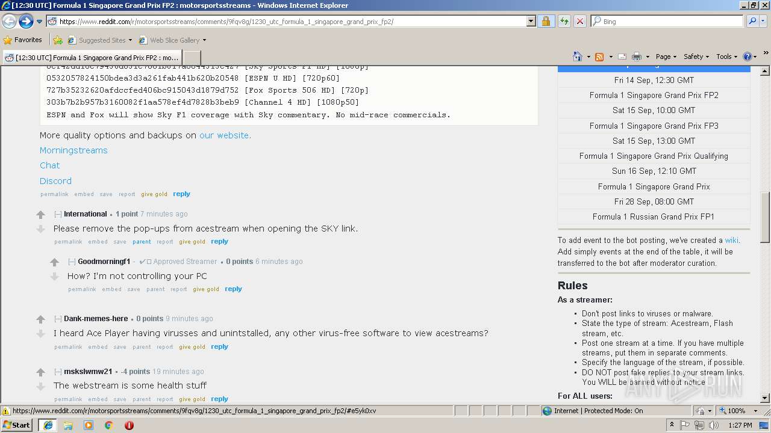Click the 100% zoom level button
The height and width of the screenshot is (433, 771).
click(736, 411)
